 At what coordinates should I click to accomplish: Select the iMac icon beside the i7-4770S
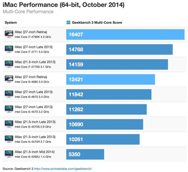click(x=9, y=64)
